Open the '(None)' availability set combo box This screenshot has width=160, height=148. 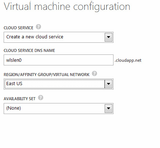coord(59,109)
